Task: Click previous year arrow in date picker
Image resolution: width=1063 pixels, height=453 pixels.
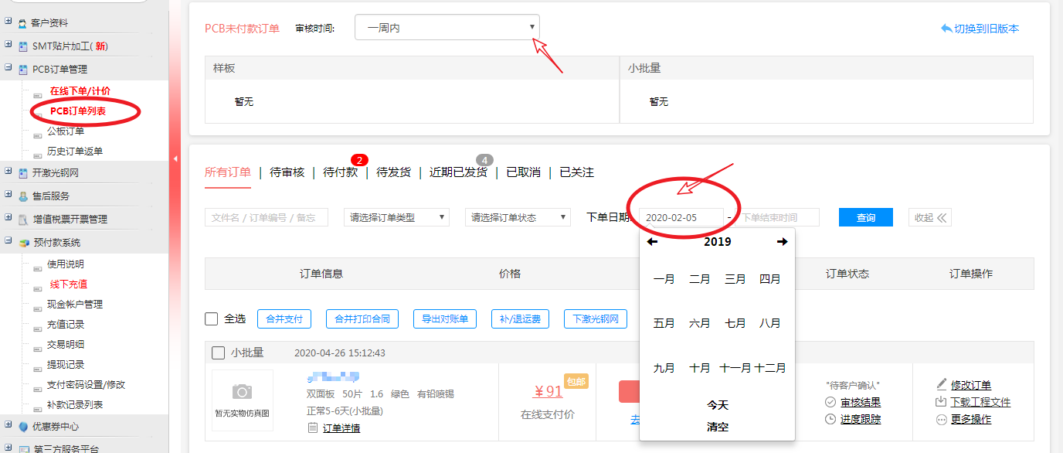Action: click(652, 242)
